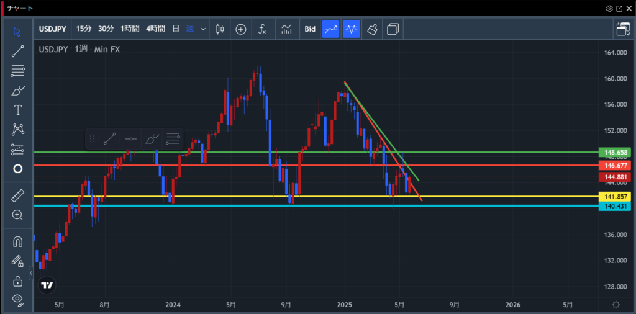Viewport: 636px width, 314px height.
Task: Select trend line in floating favorites toolbar
Action: pyautogui.click(x=109, y=139)
